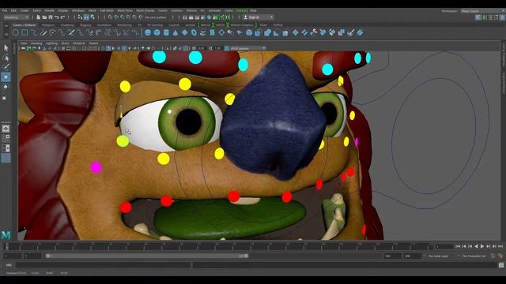Toggle select by object type mode
506x284 pixels.
tap(86, 17)
